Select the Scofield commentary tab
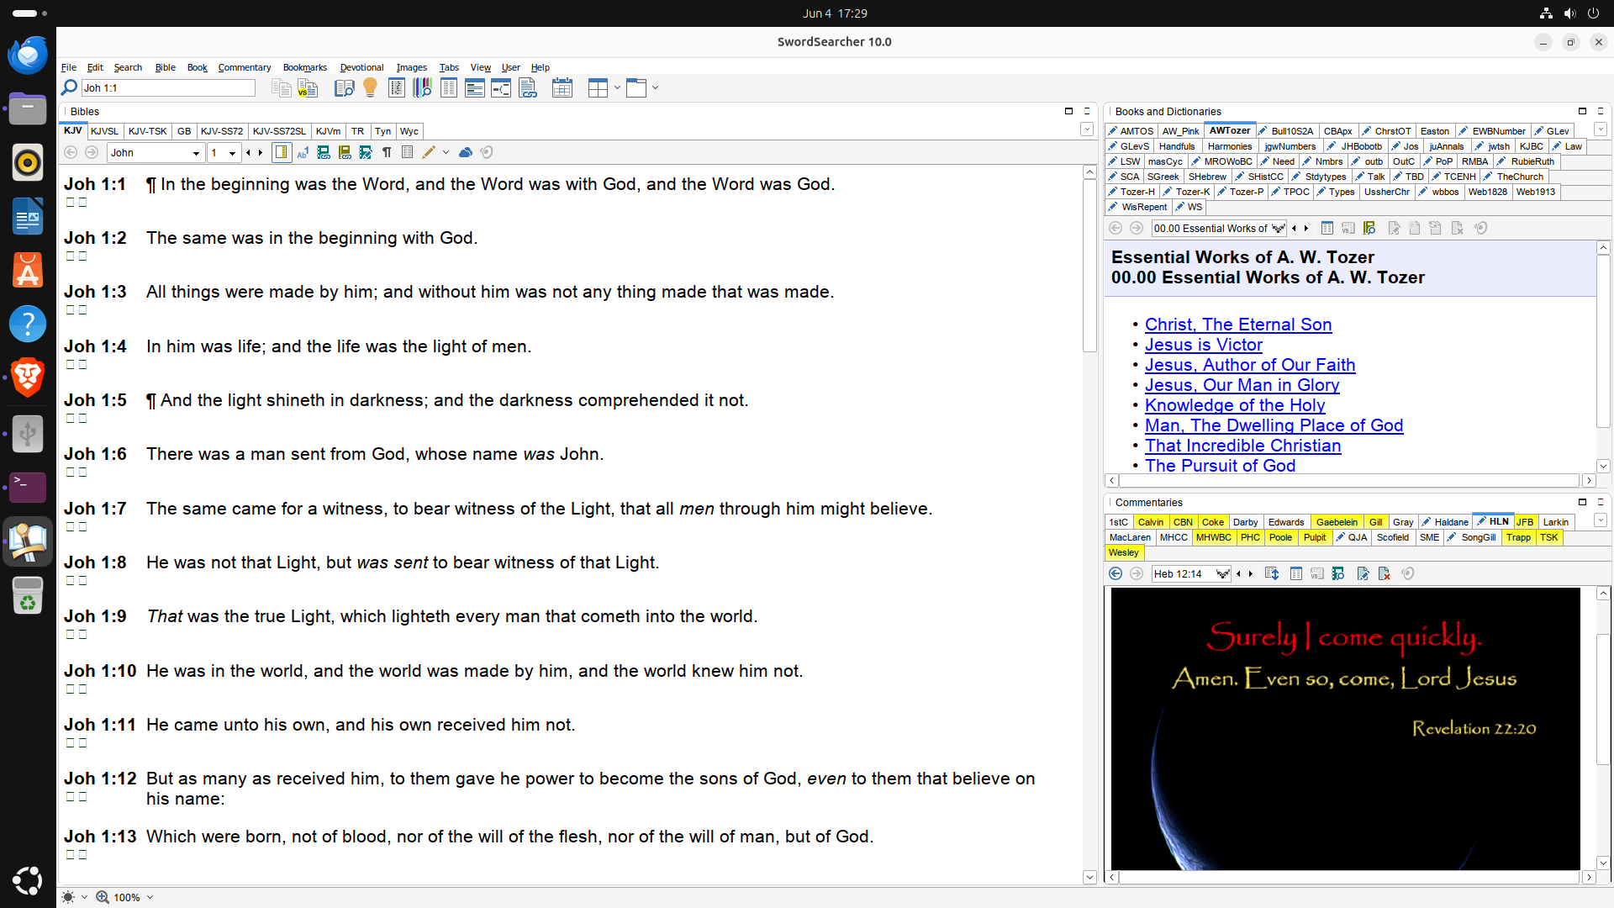Screen dimensions: 1614x908 pyautogui.click(x=1392, y=537)
